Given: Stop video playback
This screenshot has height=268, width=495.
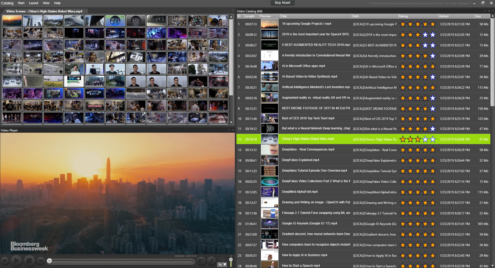Looking at the screenshot, I should (x=29, y=261).
